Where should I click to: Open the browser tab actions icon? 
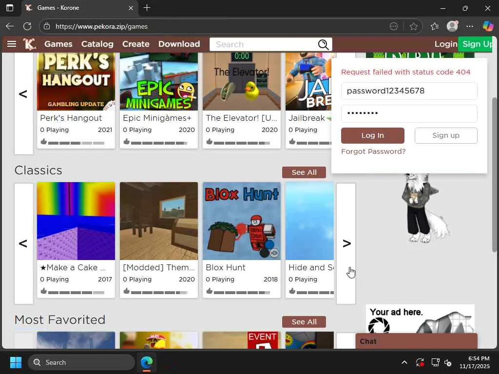tap(10, 8)
